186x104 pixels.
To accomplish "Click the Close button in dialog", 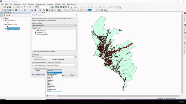I will [x=72, y=75].
